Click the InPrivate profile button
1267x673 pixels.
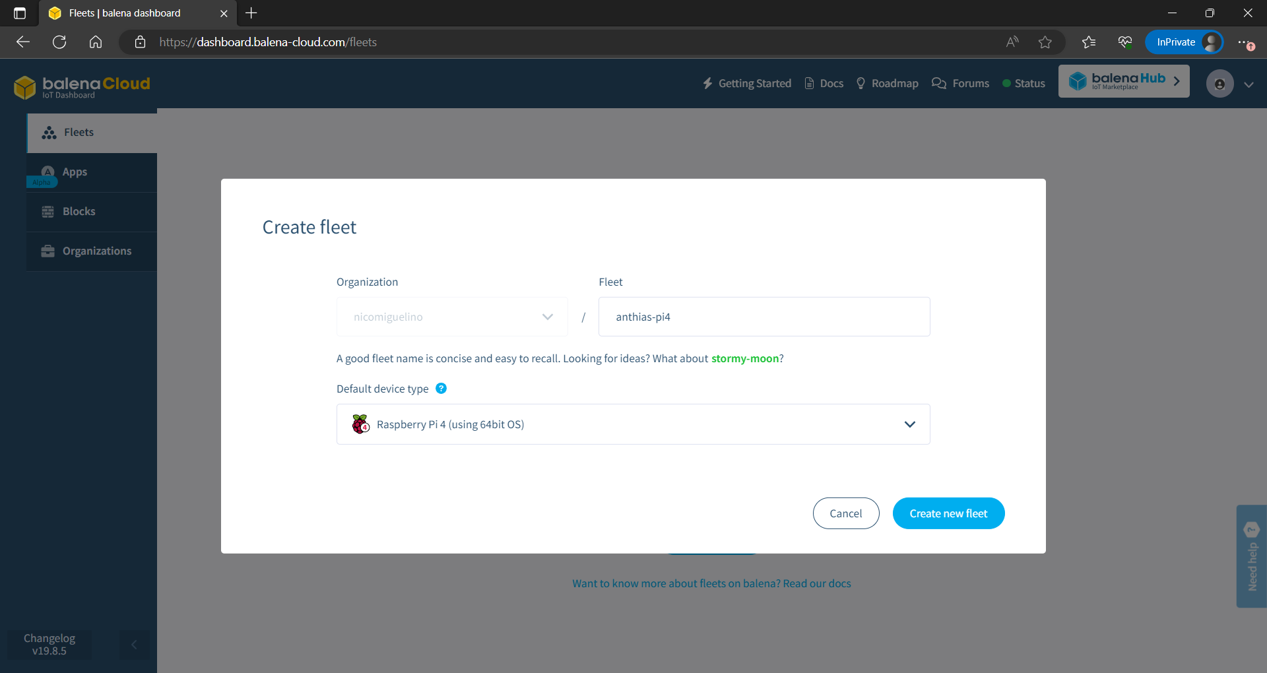tap(1185, 42)
